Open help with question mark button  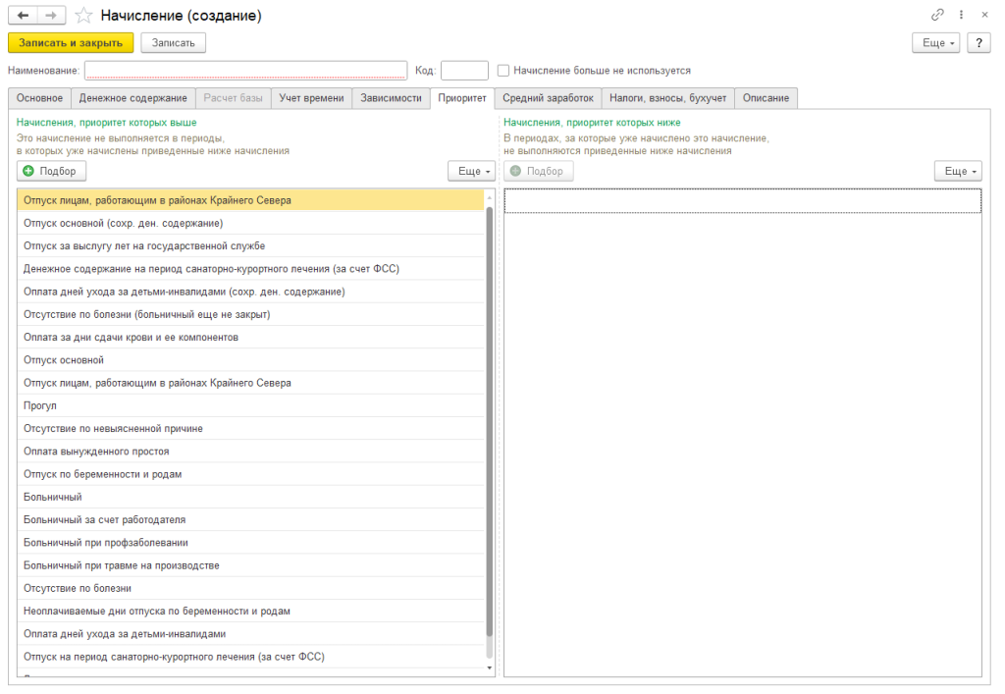pos(978,43)
